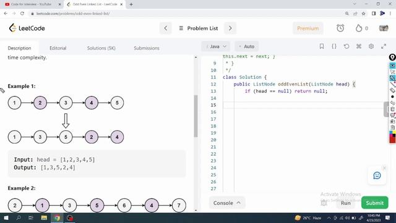Reset code to default icon

[x=346, y=46]
